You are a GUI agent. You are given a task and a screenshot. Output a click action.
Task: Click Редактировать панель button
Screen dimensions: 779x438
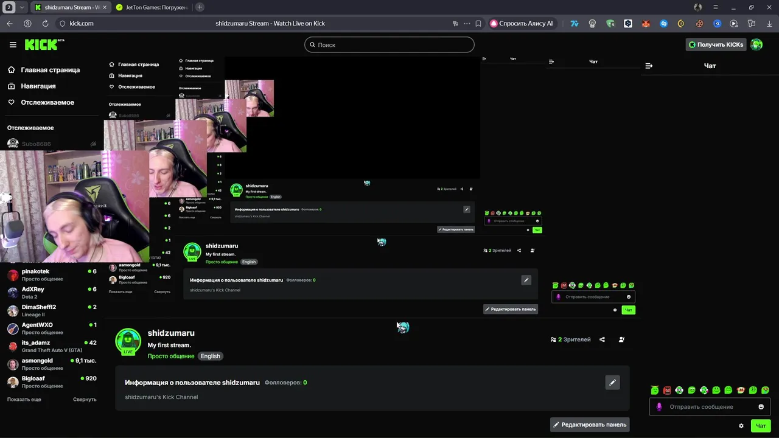pos(589,425)
